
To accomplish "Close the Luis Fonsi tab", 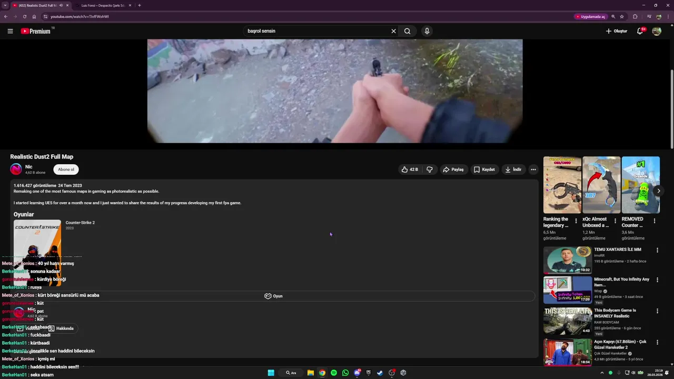I will point(130,5).
